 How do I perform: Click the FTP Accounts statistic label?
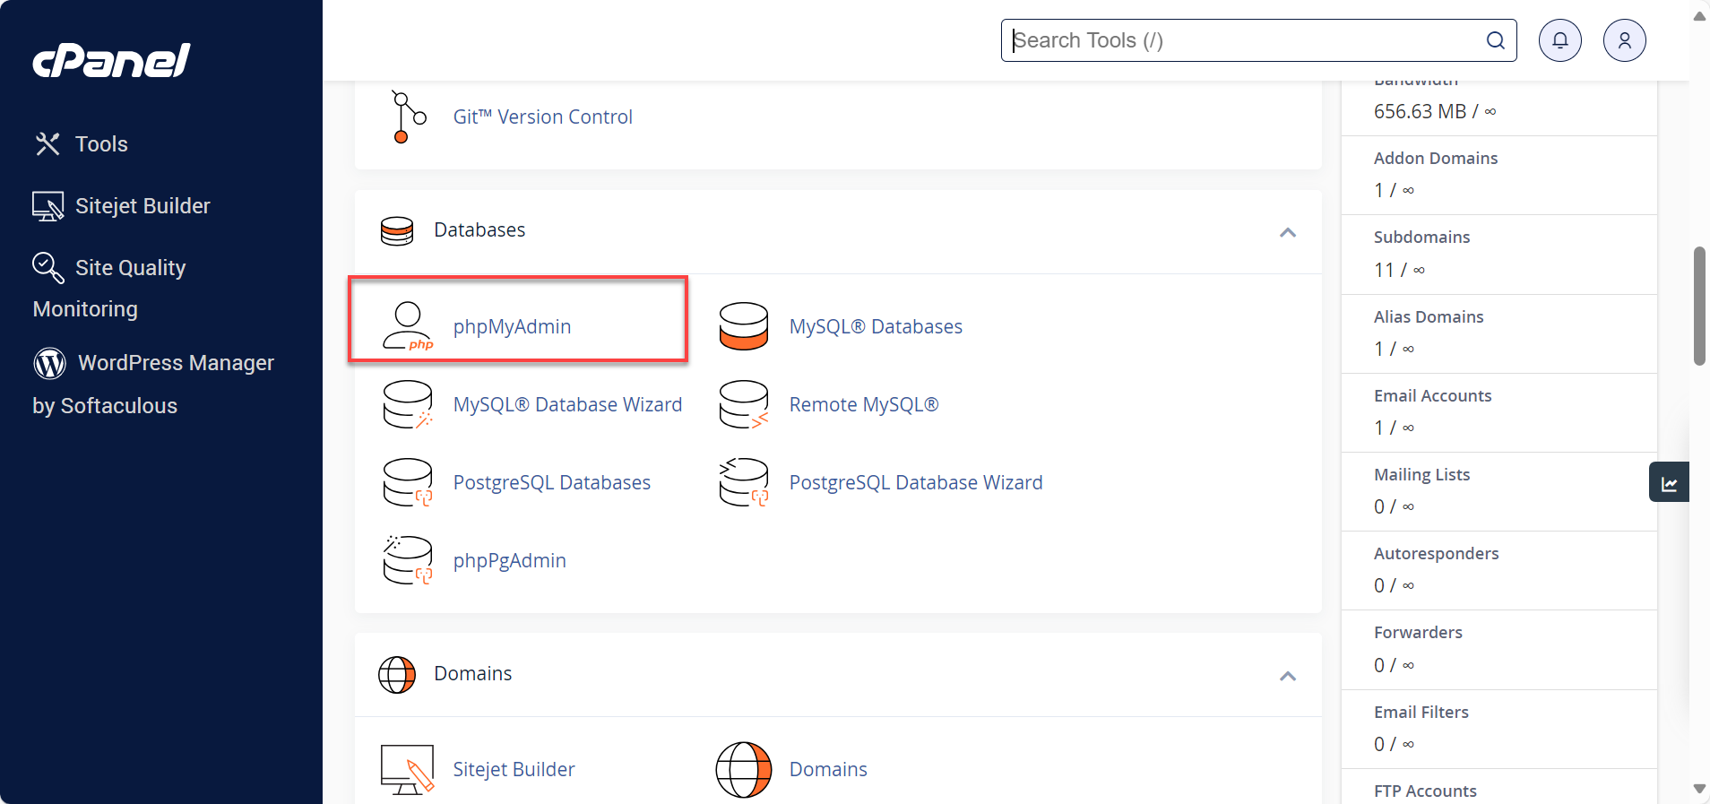pos(1425,791)
